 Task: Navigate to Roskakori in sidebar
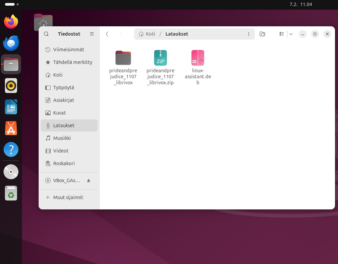[x=64, y=163]
